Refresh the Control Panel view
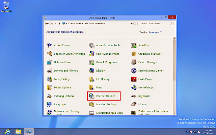Viewport: 216px width, 135px height. [135, 24]
